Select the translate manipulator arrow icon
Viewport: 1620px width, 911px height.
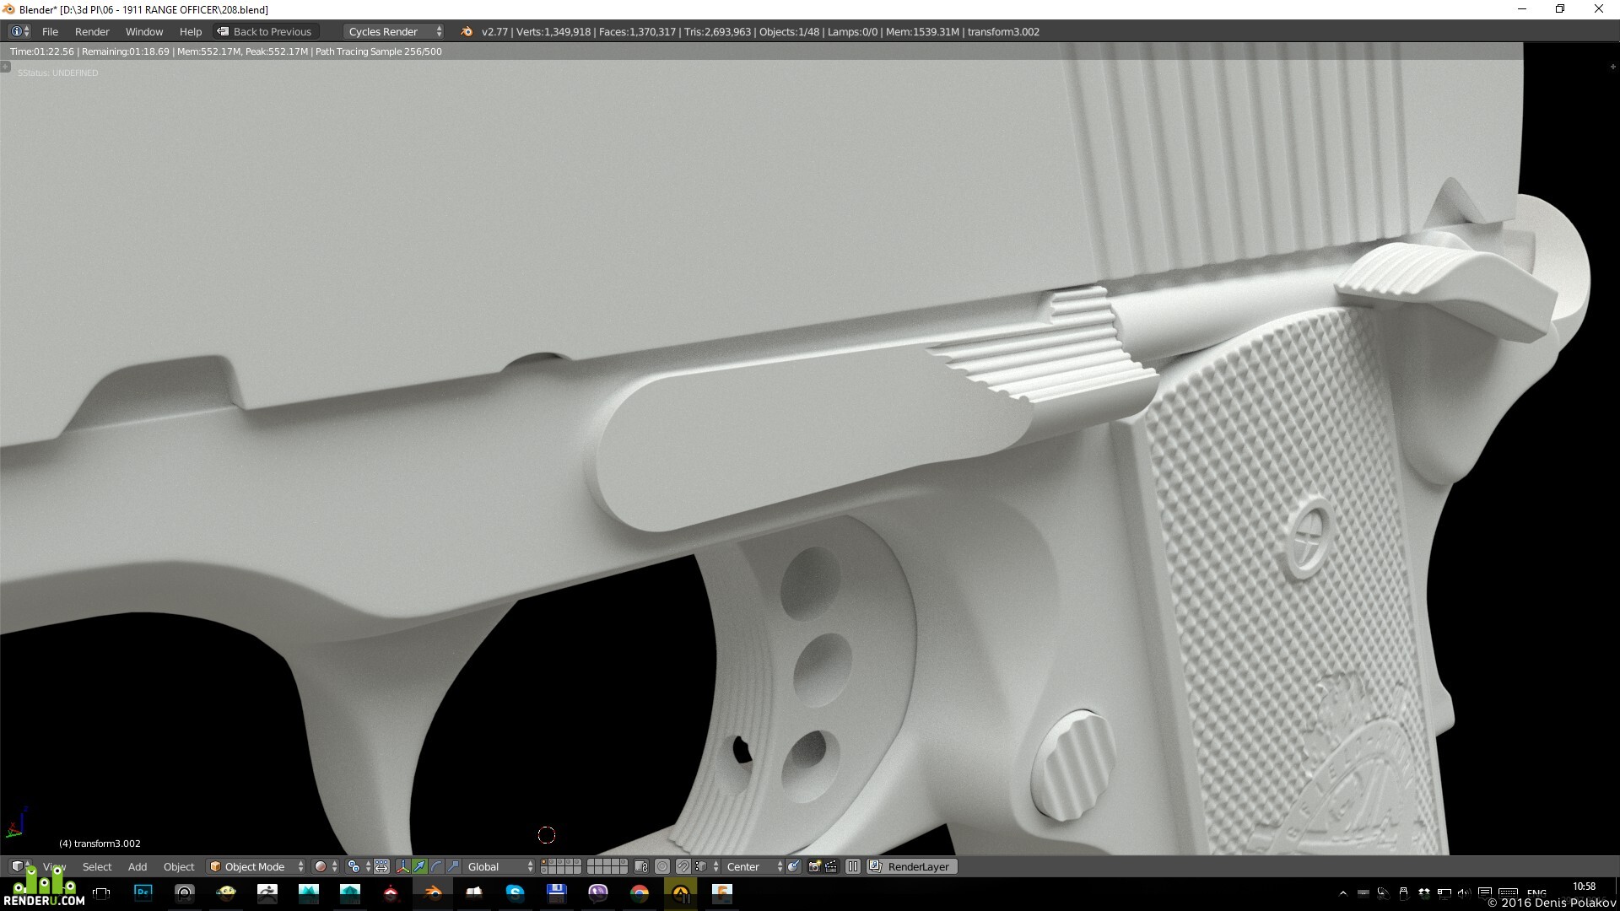(419, 866)
